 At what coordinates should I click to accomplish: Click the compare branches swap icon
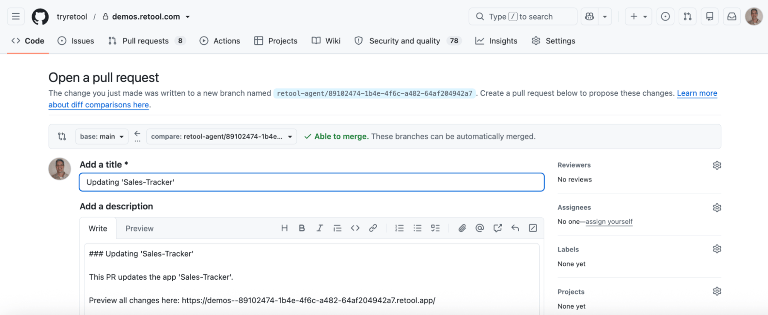coord(62,136)
